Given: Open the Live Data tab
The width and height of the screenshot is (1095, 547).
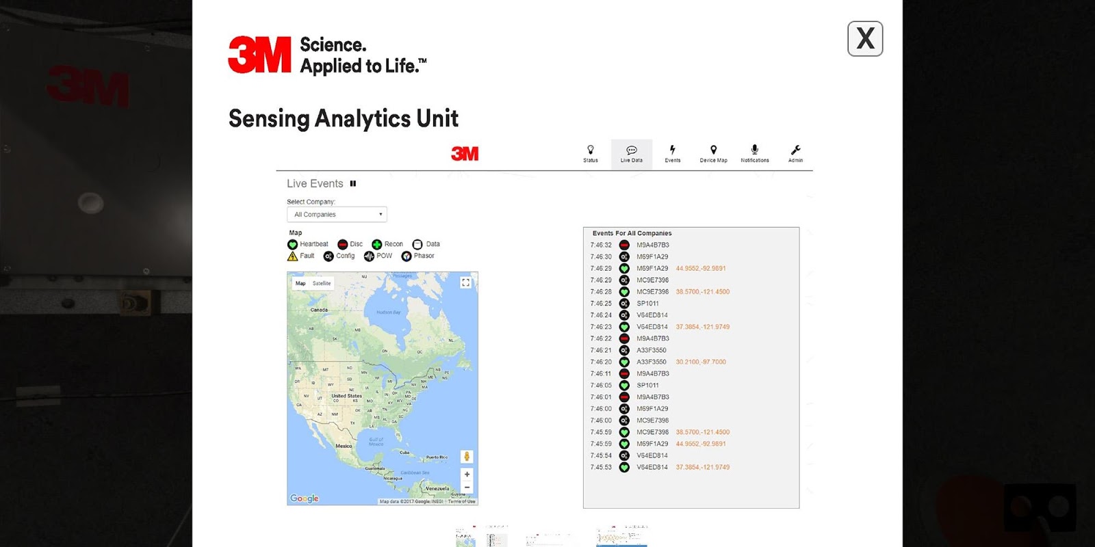Looking at the screenshot, I should coord(632,154).
